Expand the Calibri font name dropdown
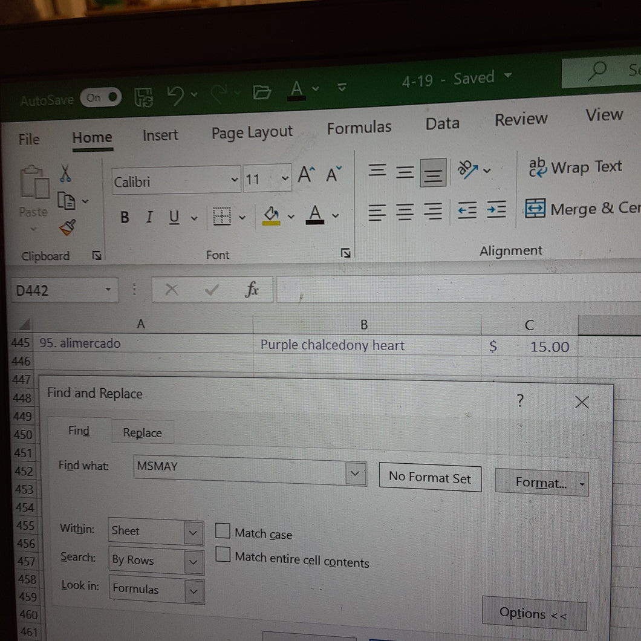The width and height of the screenshot is (641, 641). point(234,180)
